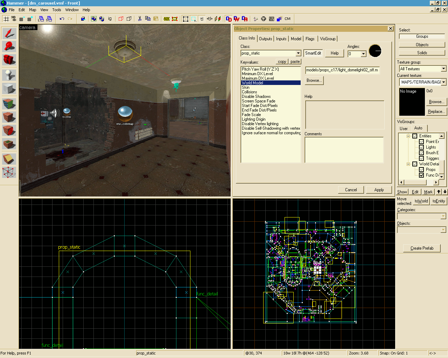Select the Skin keyvalue row
Image resolution: width=448 pixels, height=358 pixels.
271,87
